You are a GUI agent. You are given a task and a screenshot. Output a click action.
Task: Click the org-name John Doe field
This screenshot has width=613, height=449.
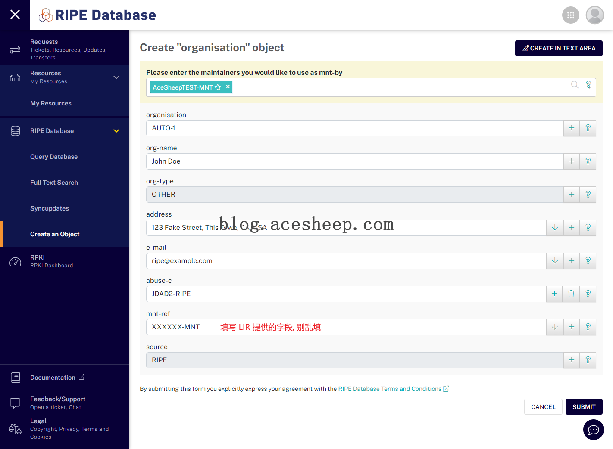pyautogui.click(x=355, y=161)
